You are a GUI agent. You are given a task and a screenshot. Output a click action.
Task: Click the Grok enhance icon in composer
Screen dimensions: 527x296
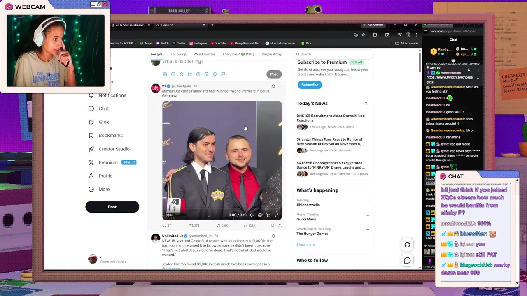click(x=182, y=74)
